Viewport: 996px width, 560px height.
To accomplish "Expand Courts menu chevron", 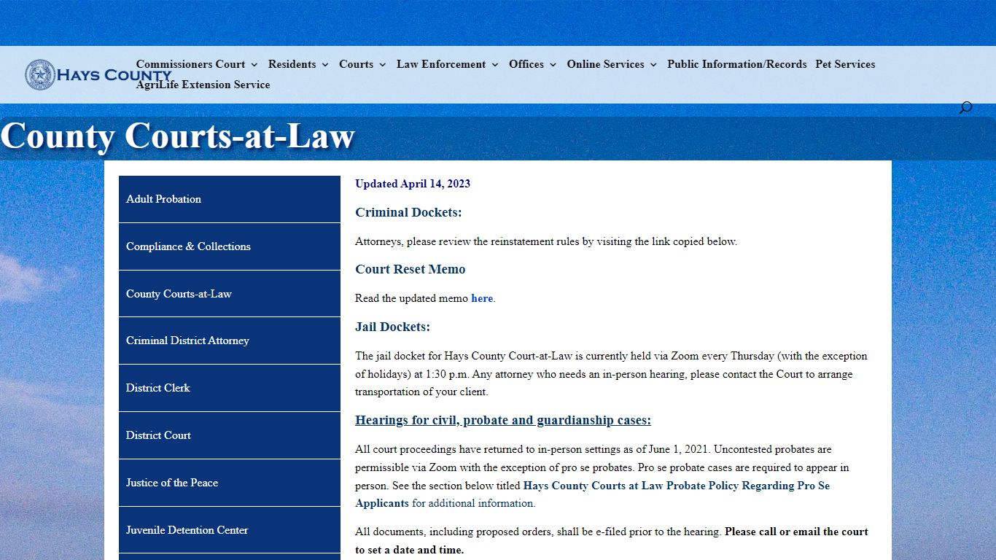I will point(382,65).
